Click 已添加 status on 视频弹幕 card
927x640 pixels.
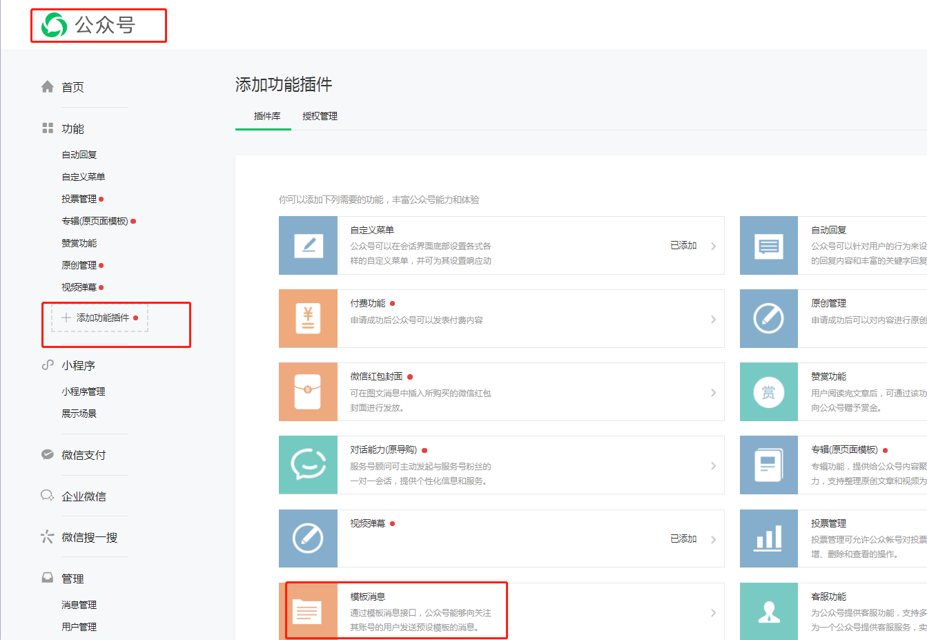[x=683, y=539]
